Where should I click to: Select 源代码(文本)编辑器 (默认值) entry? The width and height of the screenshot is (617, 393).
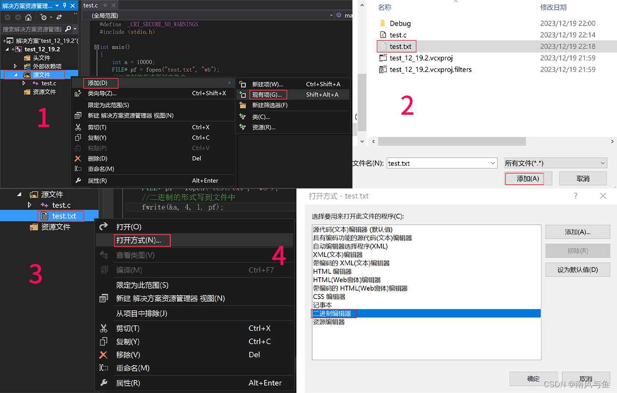tap(352, 230)
